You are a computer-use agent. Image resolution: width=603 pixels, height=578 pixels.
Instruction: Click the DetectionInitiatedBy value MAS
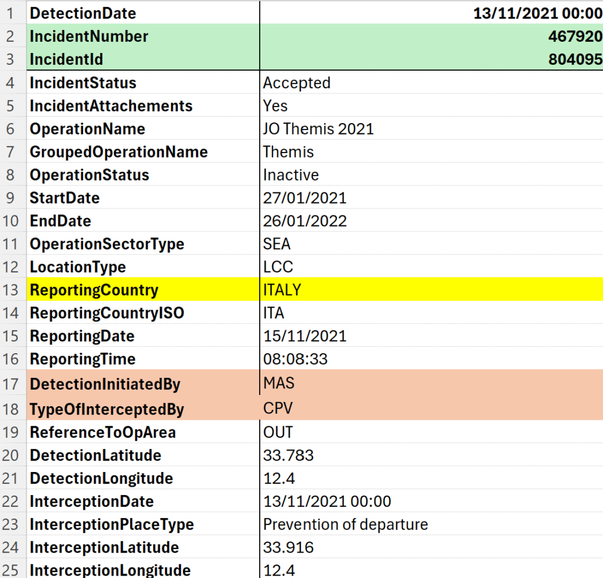tap(279, 383)
